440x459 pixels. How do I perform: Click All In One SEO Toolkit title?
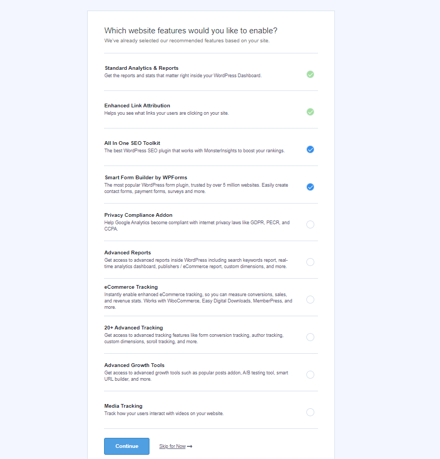(x=132, y=143)
